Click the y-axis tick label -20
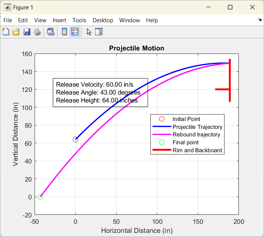The height and width of the screenshot is (237, 264). click(27, 215)
